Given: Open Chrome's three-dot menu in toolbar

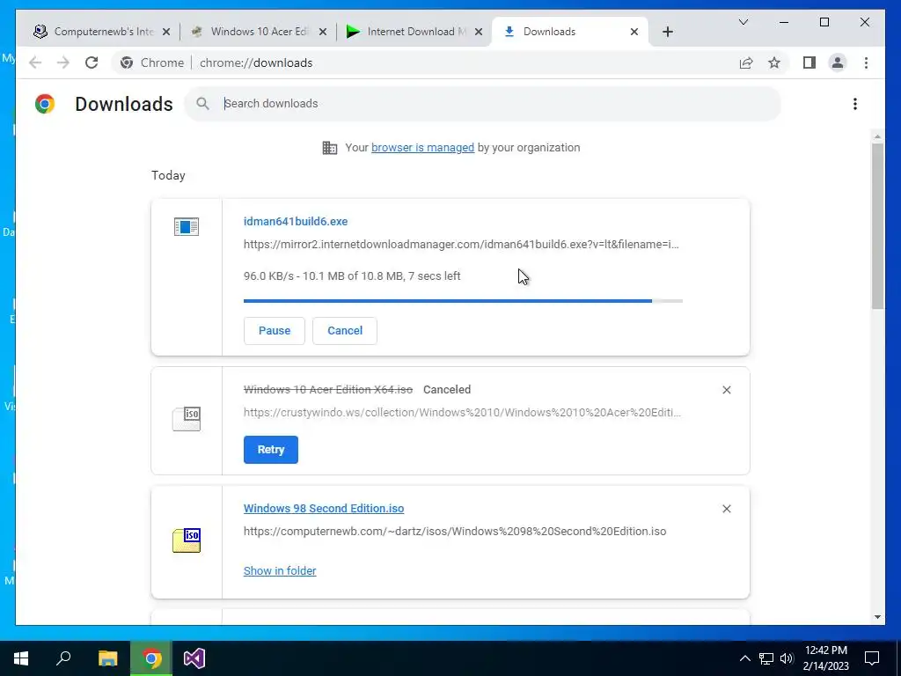Looking at the screenshot, I should (866, 62).
